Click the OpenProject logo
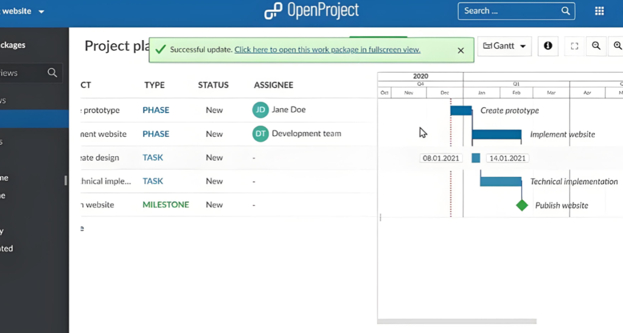 [311, 11]
